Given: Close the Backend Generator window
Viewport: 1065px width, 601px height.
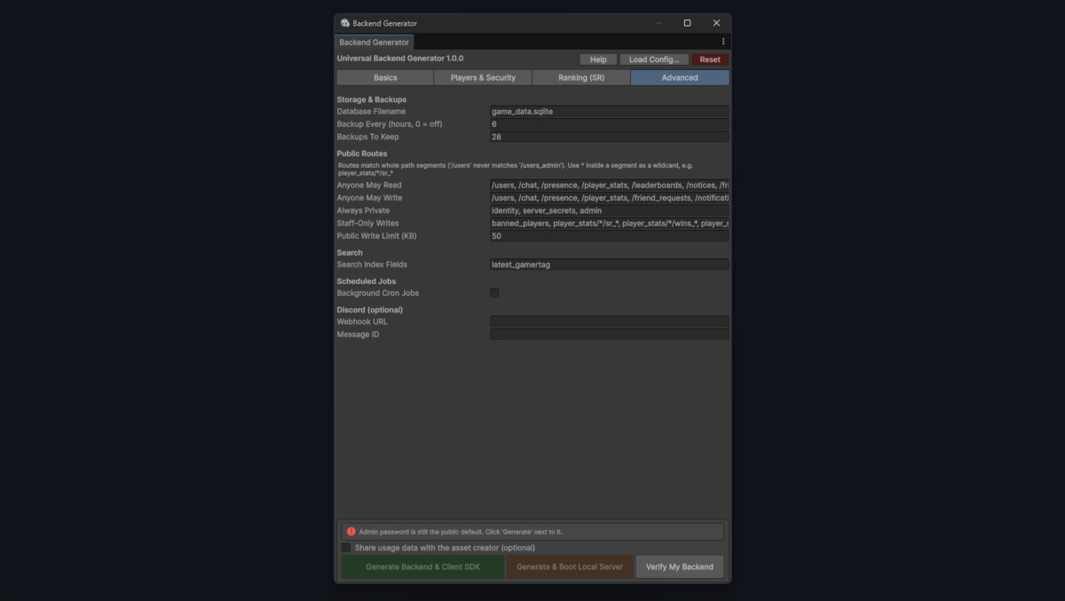Looking at the screenshot, I should tap(716, 23).
